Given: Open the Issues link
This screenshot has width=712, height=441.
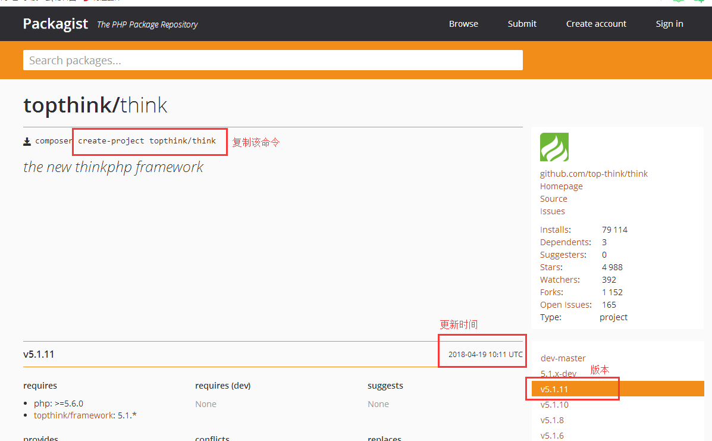Looking at the screenshot, I should click(x=552, y=211).
